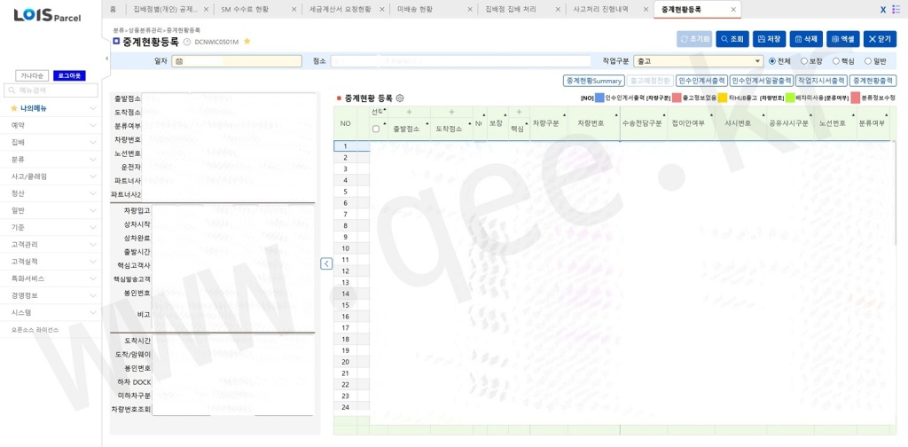Viewport: 908px width, 447px height.
Task: Check the select-all checkbox in grid header
Action: click(376, 129)
